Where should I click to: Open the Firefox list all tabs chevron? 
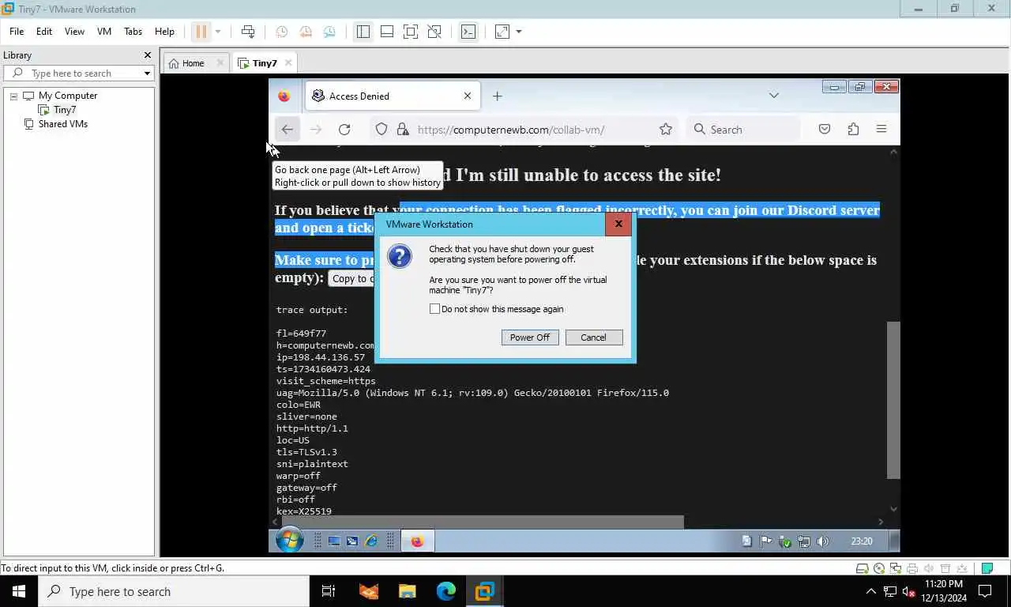point(774,96)
